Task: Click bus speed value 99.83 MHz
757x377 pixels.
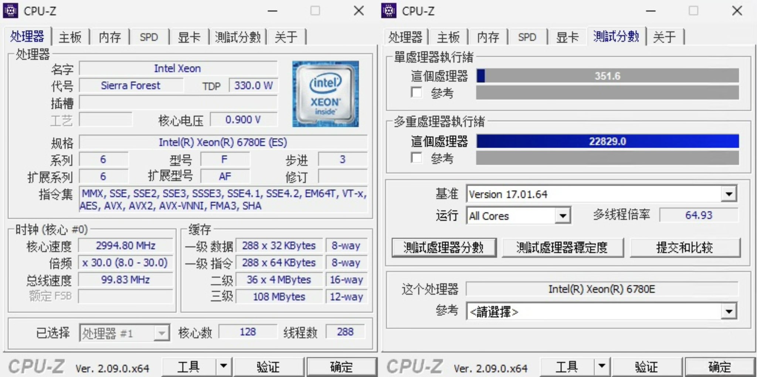Action: [x=126, y=280]
